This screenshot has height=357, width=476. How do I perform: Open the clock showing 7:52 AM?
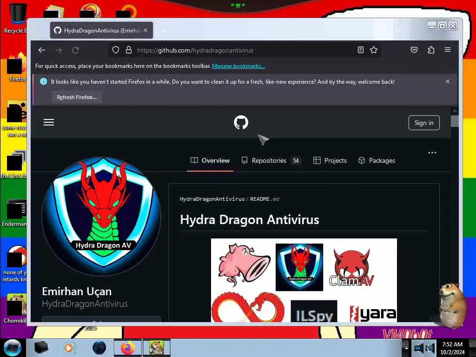452,348
